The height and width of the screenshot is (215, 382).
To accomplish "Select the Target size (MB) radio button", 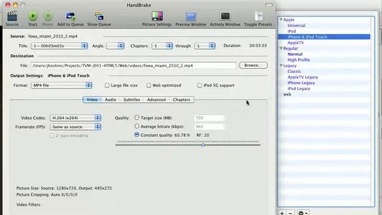I will [137, 118].
